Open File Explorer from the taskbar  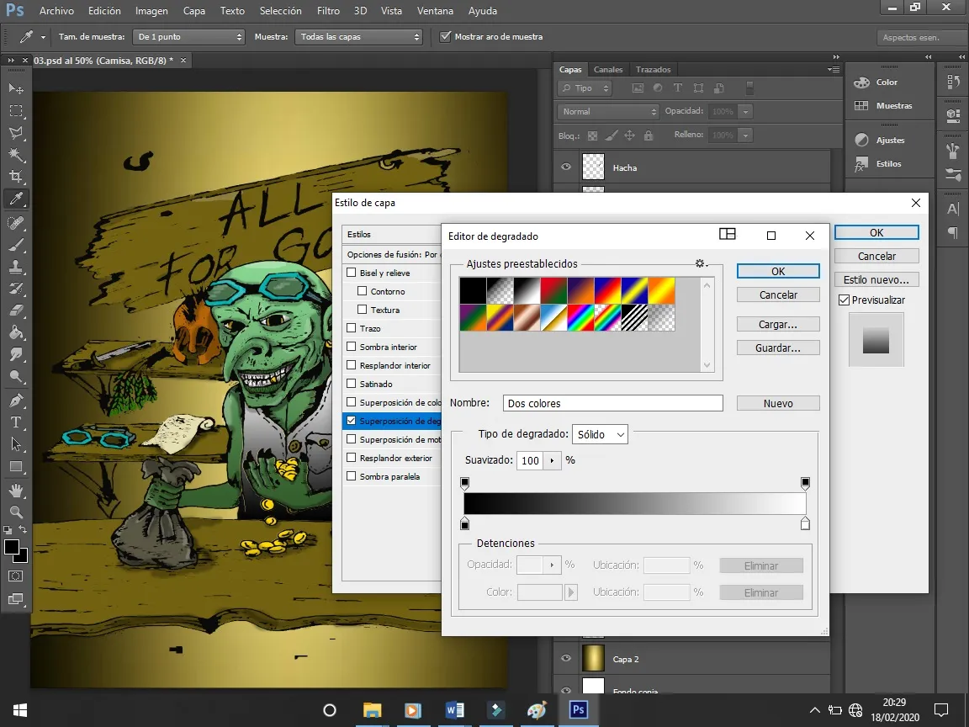click(x=372, y=709)
